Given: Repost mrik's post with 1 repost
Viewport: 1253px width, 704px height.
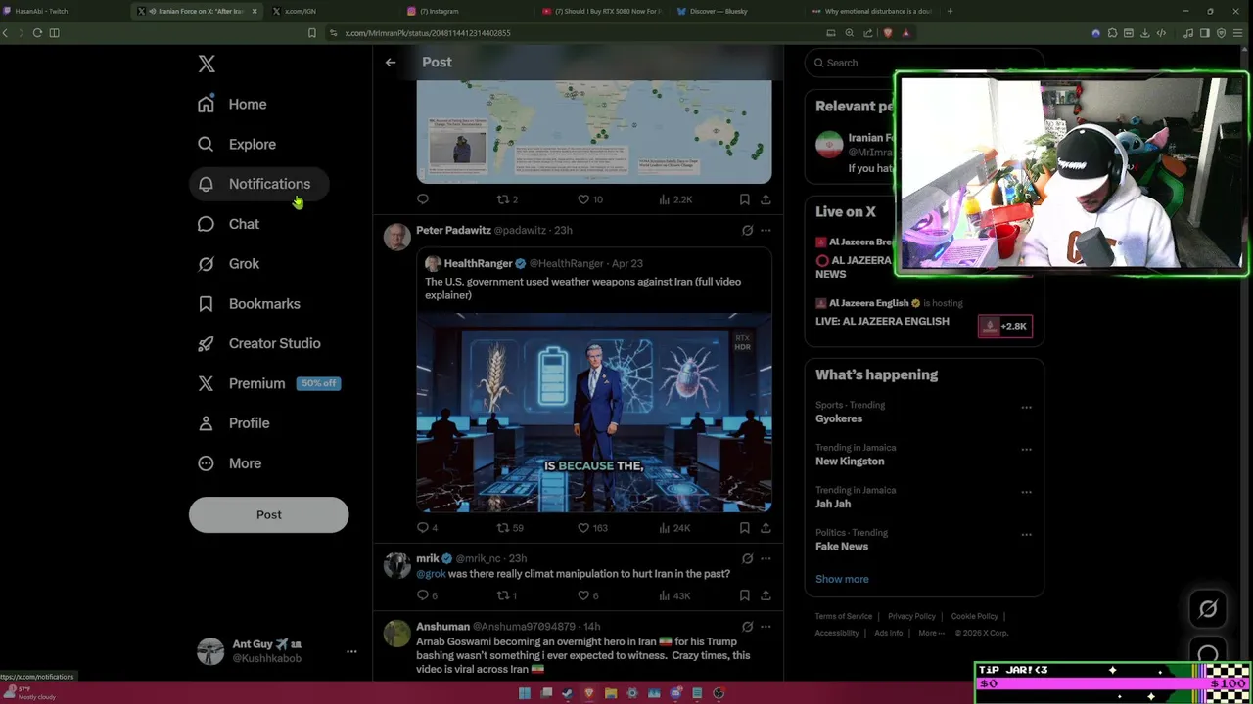Looking at the screenshot, I should 507,595.
